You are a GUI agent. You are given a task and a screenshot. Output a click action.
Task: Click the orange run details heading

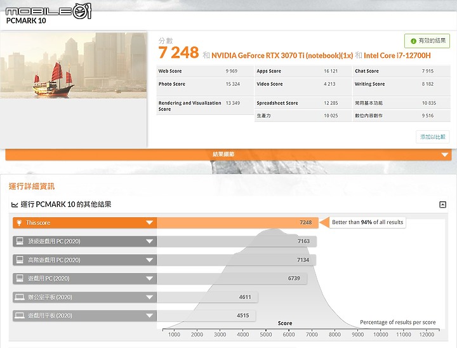[32, 187]
